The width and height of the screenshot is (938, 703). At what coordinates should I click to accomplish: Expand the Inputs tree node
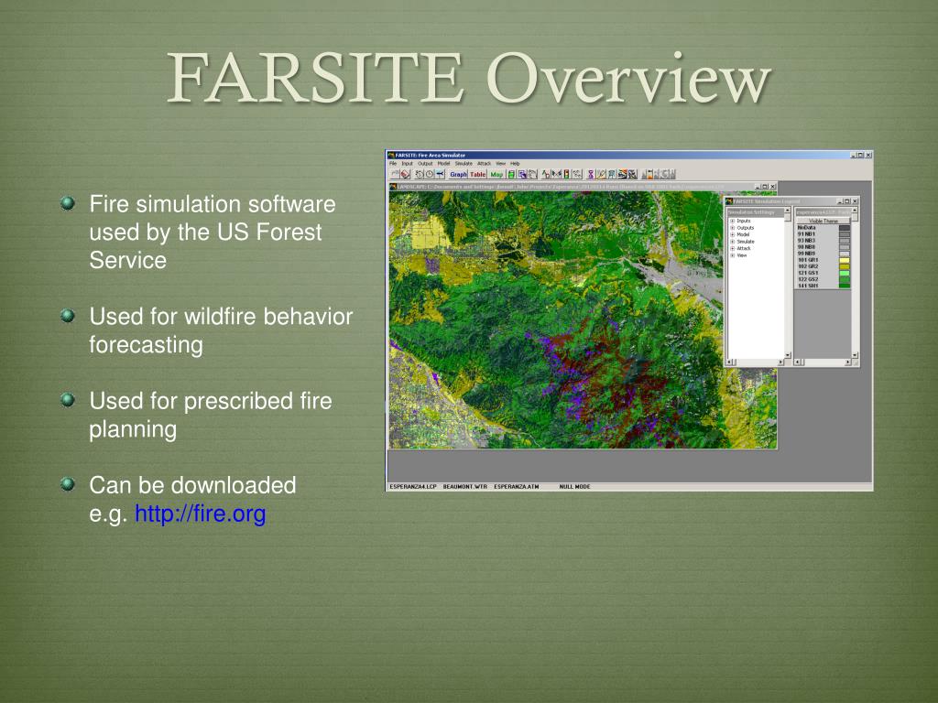point(732,221)
